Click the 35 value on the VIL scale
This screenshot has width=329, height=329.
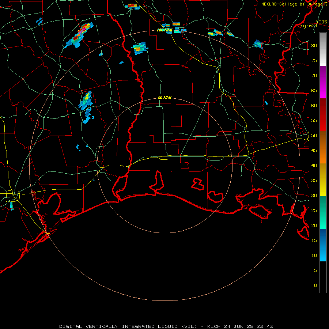click(x=314, y=181)
